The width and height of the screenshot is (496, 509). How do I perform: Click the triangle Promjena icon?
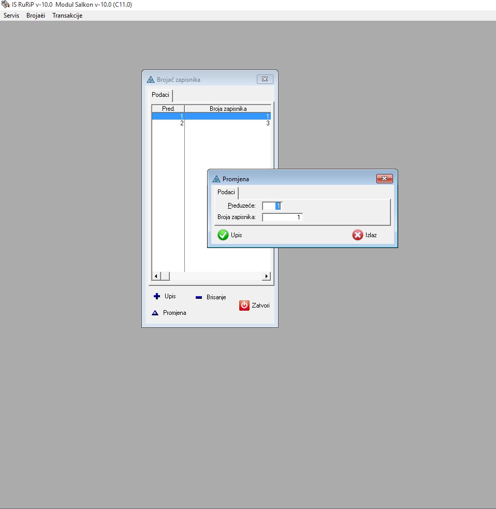pos(155,313)
